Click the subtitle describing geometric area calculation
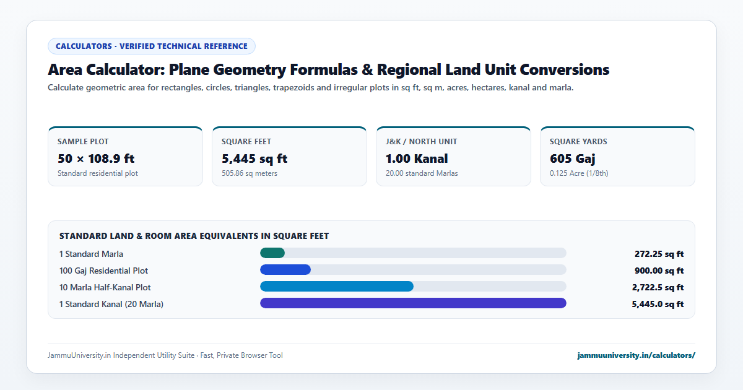Image resolution: width=743 pixels, height=390 pixels. coord(311,88)
